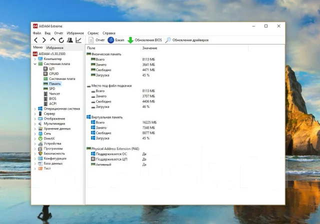
Task: Open the Сервис menu
Action: coord(93,33)
